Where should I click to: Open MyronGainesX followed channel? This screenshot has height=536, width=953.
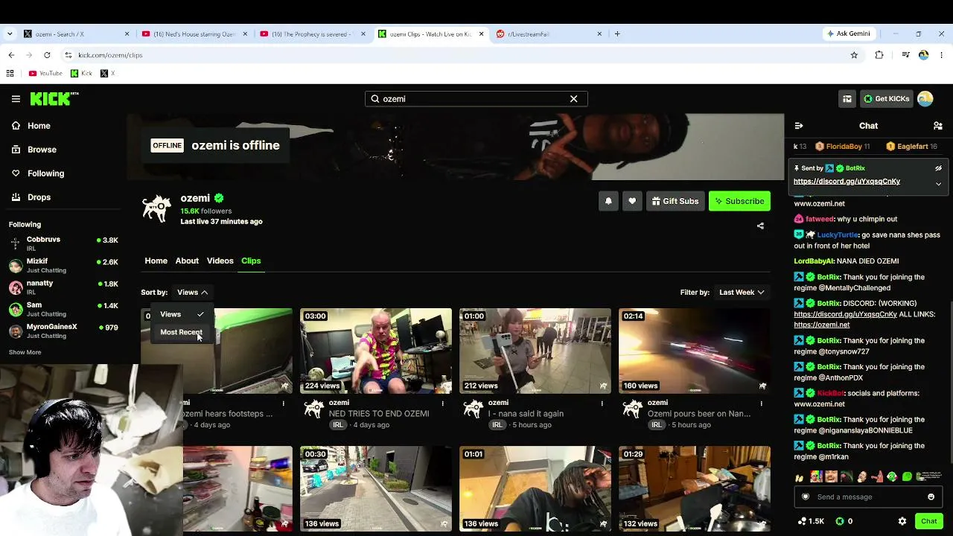(x=63, y=331)
